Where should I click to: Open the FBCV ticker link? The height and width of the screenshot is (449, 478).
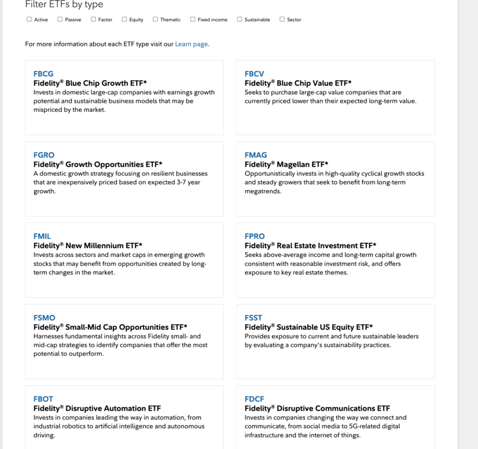click(x=255, y=74)
